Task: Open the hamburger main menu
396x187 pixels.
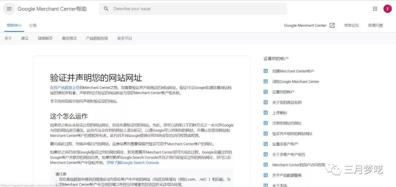Action: [9, 9]
